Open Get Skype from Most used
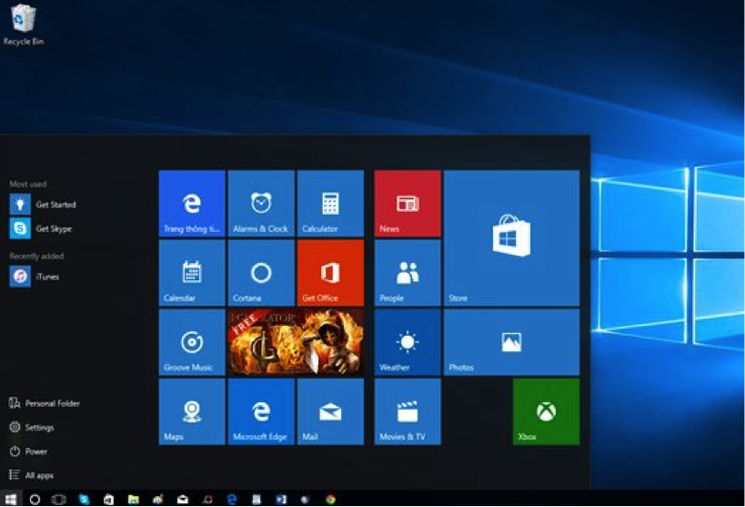This screenshot has height=507, width=745. click(41, 228)
